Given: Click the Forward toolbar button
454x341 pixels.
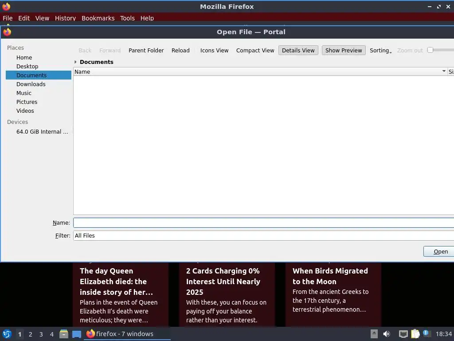Looking at the screenshot, I should pyautogui.click(x=110, y=51).
